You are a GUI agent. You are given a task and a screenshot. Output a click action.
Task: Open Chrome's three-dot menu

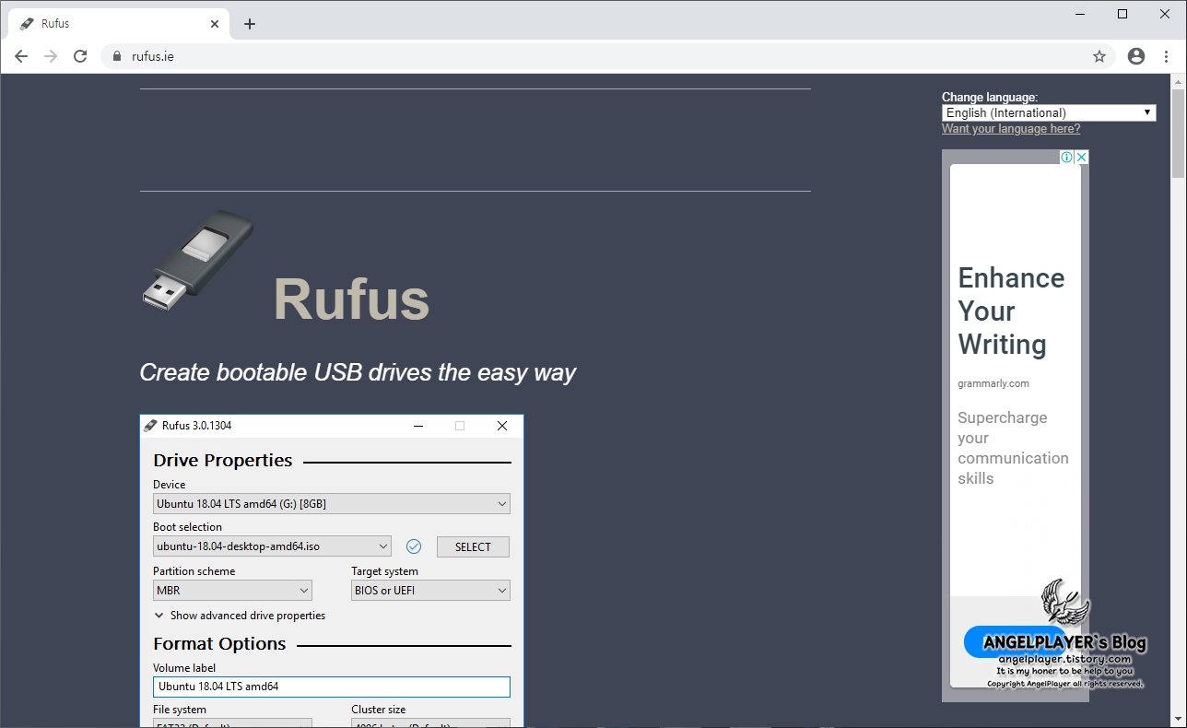tap(1167, 56)
